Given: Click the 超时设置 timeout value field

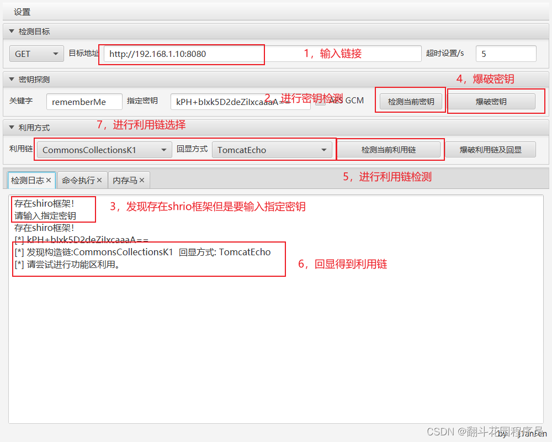Looking at the screenshot, I should (x=505, y=53).
